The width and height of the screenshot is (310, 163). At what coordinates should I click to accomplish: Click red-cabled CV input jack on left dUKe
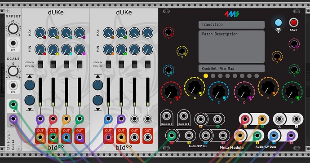tap(53, 119)
